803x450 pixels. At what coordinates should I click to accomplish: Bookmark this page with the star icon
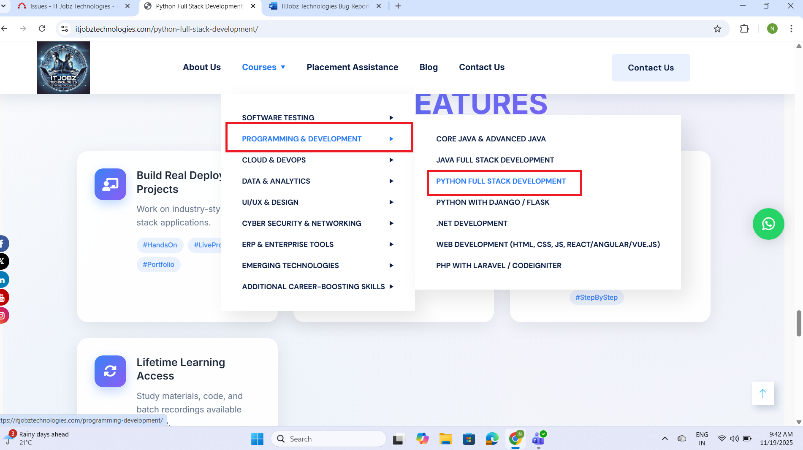tap(717, 29)
